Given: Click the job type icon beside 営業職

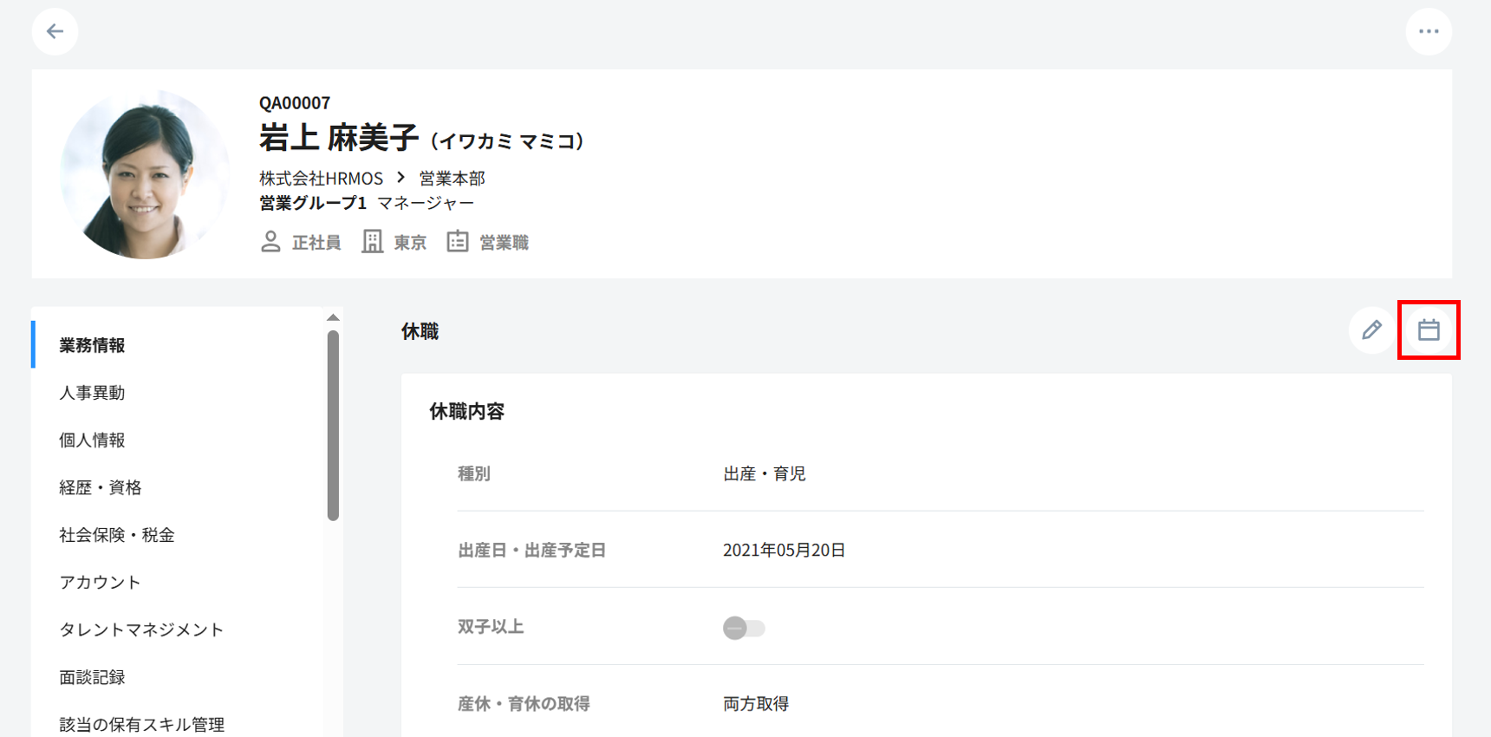Looking at the screenshot, I should (x=457, y=242).
